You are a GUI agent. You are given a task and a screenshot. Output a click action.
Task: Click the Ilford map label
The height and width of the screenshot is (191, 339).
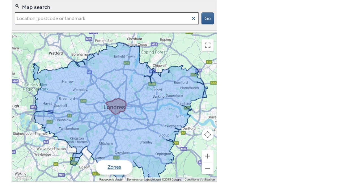(x=158, y=90)
